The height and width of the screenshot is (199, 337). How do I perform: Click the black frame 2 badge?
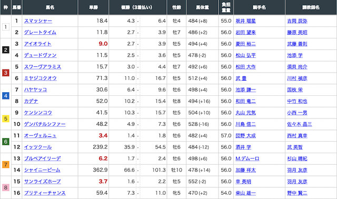(x=6, y=50)
